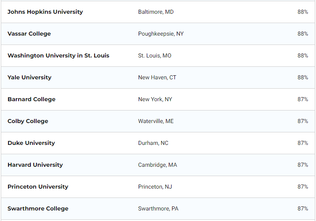Select the Duke University entry
This screenshot has width=316, height=221.
pos(31,143)
